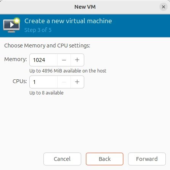Focus the Memory value field showing 1024
Image resolution: width=170 pixels, height=170 pixels.
click(43, 60)
